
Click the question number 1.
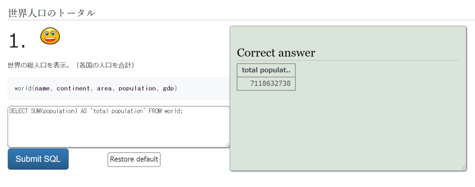[x=17, y=40]
